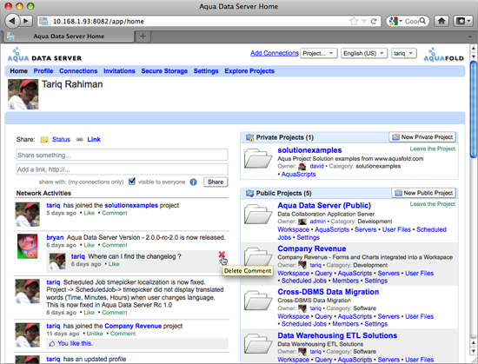Click the browser home icon
The image size is (478, 364).
[x=441, y=21]
